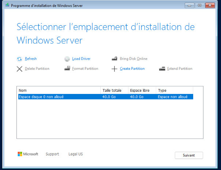The height and width of the screenshot is (170, 221).
Task: Sort by the Type column header
Action: [174, 90]
